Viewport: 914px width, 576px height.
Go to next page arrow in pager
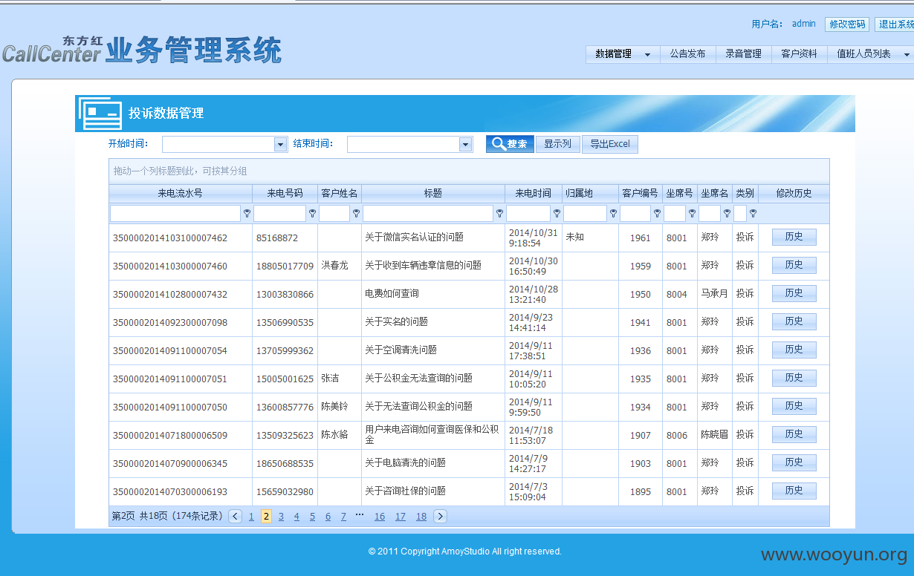(440, 516)
